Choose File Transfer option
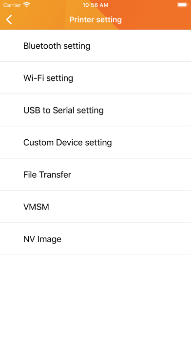This screenshot has width=191, height=339. pyautogui.click(x=95, y=174)
